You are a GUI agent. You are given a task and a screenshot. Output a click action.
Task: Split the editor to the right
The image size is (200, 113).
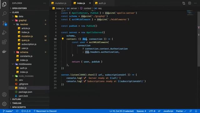pyautogui.click(x=190, y=3)
